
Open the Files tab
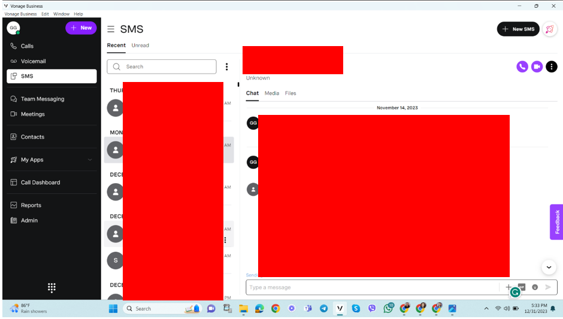290,93
